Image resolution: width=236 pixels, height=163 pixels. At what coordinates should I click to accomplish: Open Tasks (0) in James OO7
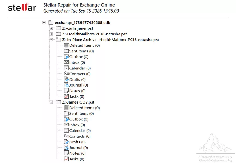coord(77,159)
